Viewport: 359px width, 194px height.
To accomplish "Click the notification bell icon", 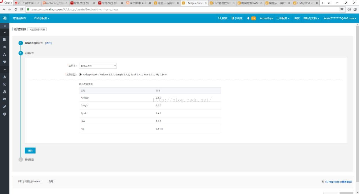I will point(248,18).
